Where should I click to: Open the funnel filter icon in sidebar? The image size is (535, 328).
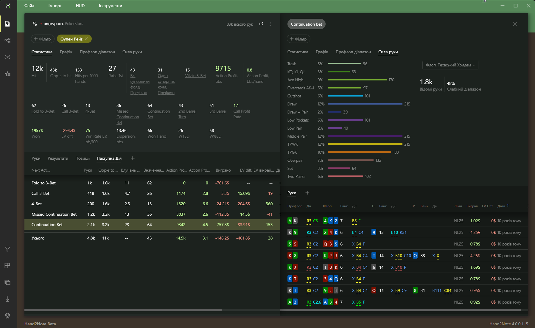pos(7,249)
